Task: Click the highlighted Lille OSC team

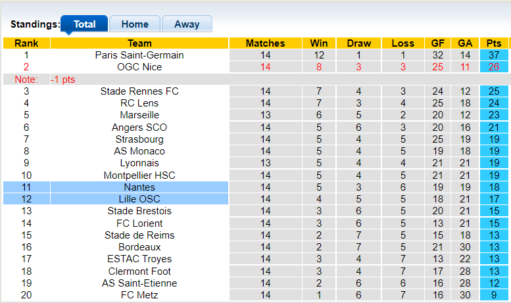Action: click(139, 199)
